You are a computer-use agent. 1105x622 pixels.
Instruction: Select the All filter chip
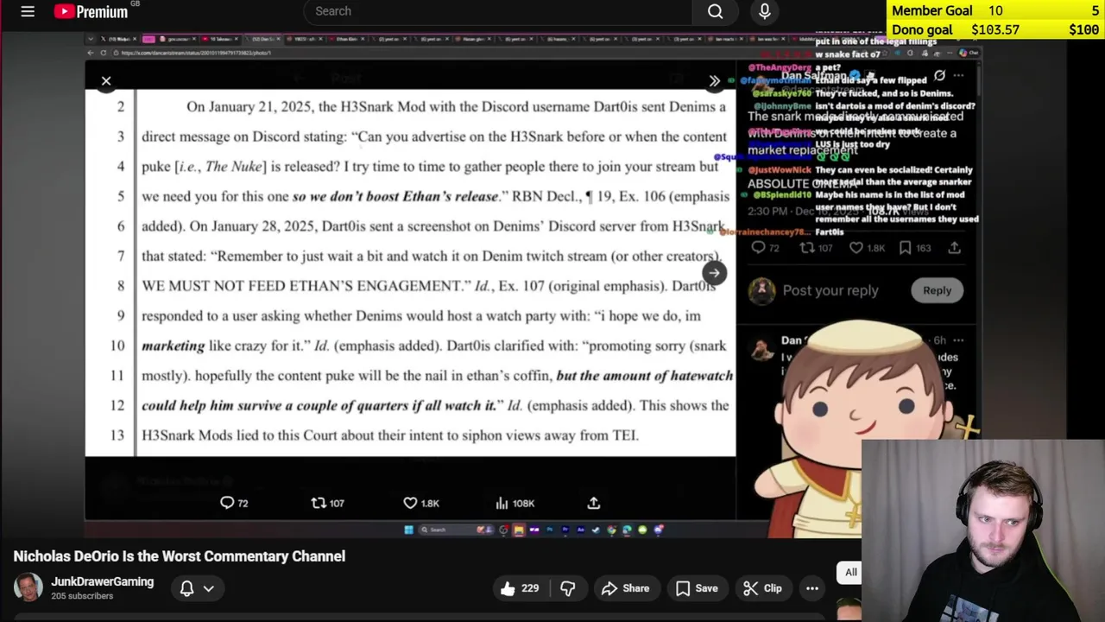(850, 572)
